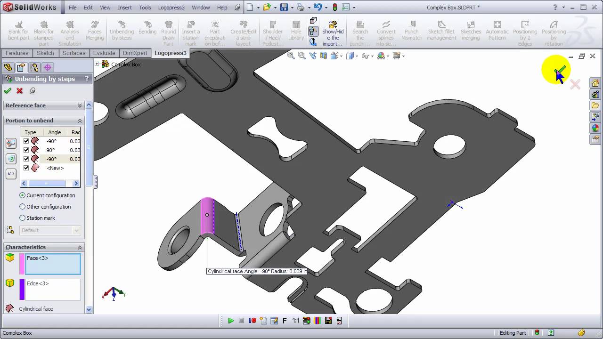Open the Default configuration dropdown
This screenshot has height=339, width=603.
(x=77, y=230)
